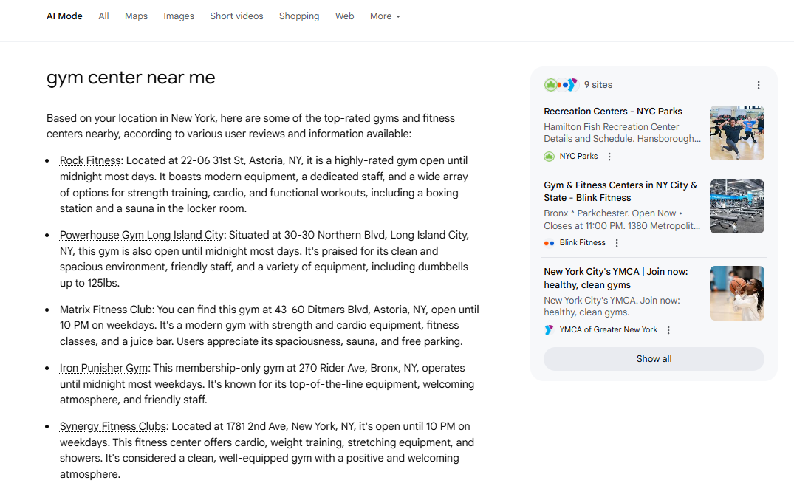Image resolution: width=794 pixels, height=489 pixels.
Task: Click the Blink Fitness dots favicon
Action: pyautogui.click(x=549, y=243)
